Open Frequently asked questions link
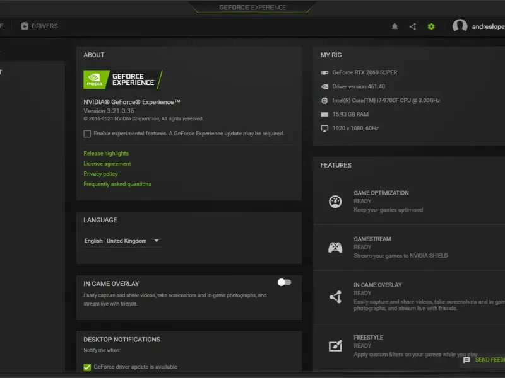The width and height of the screenshot is (505, 378). [x=117, y=184]
